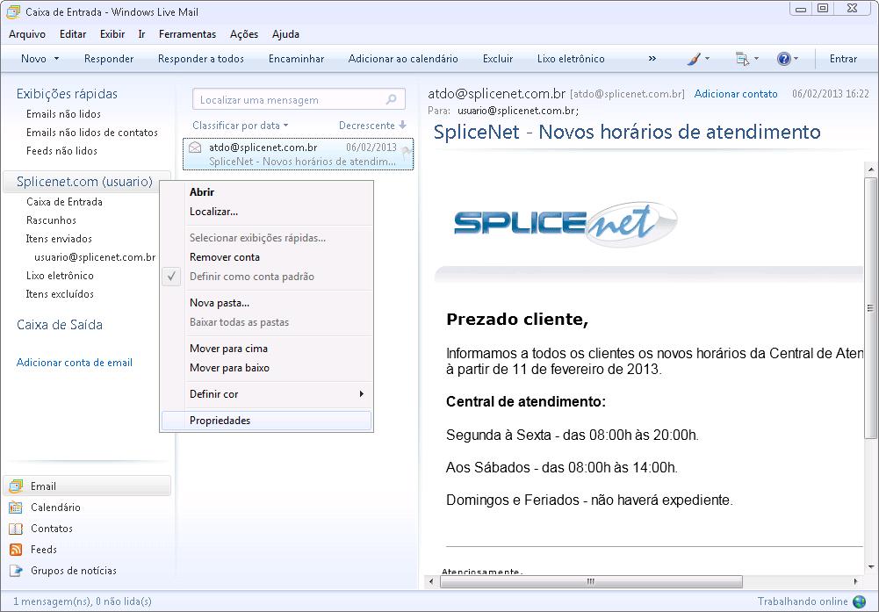Click the Encaminhar button
879x612 pixels.
296,59
